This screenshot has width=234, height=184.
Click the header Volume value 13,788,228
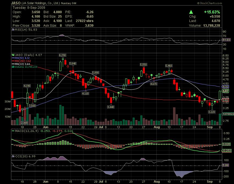click(212, 26)
